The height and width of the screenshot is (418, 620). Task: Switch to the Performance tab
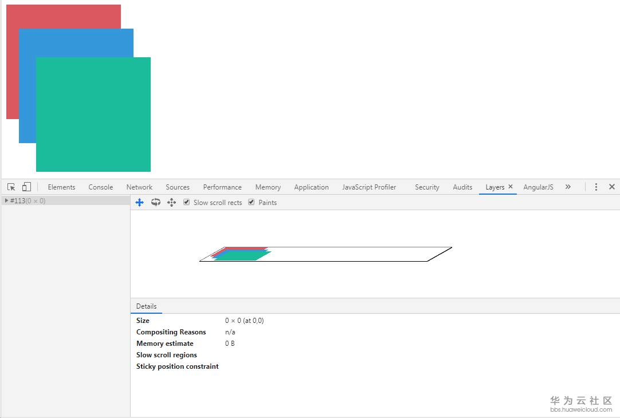click(x=222, y=187)
